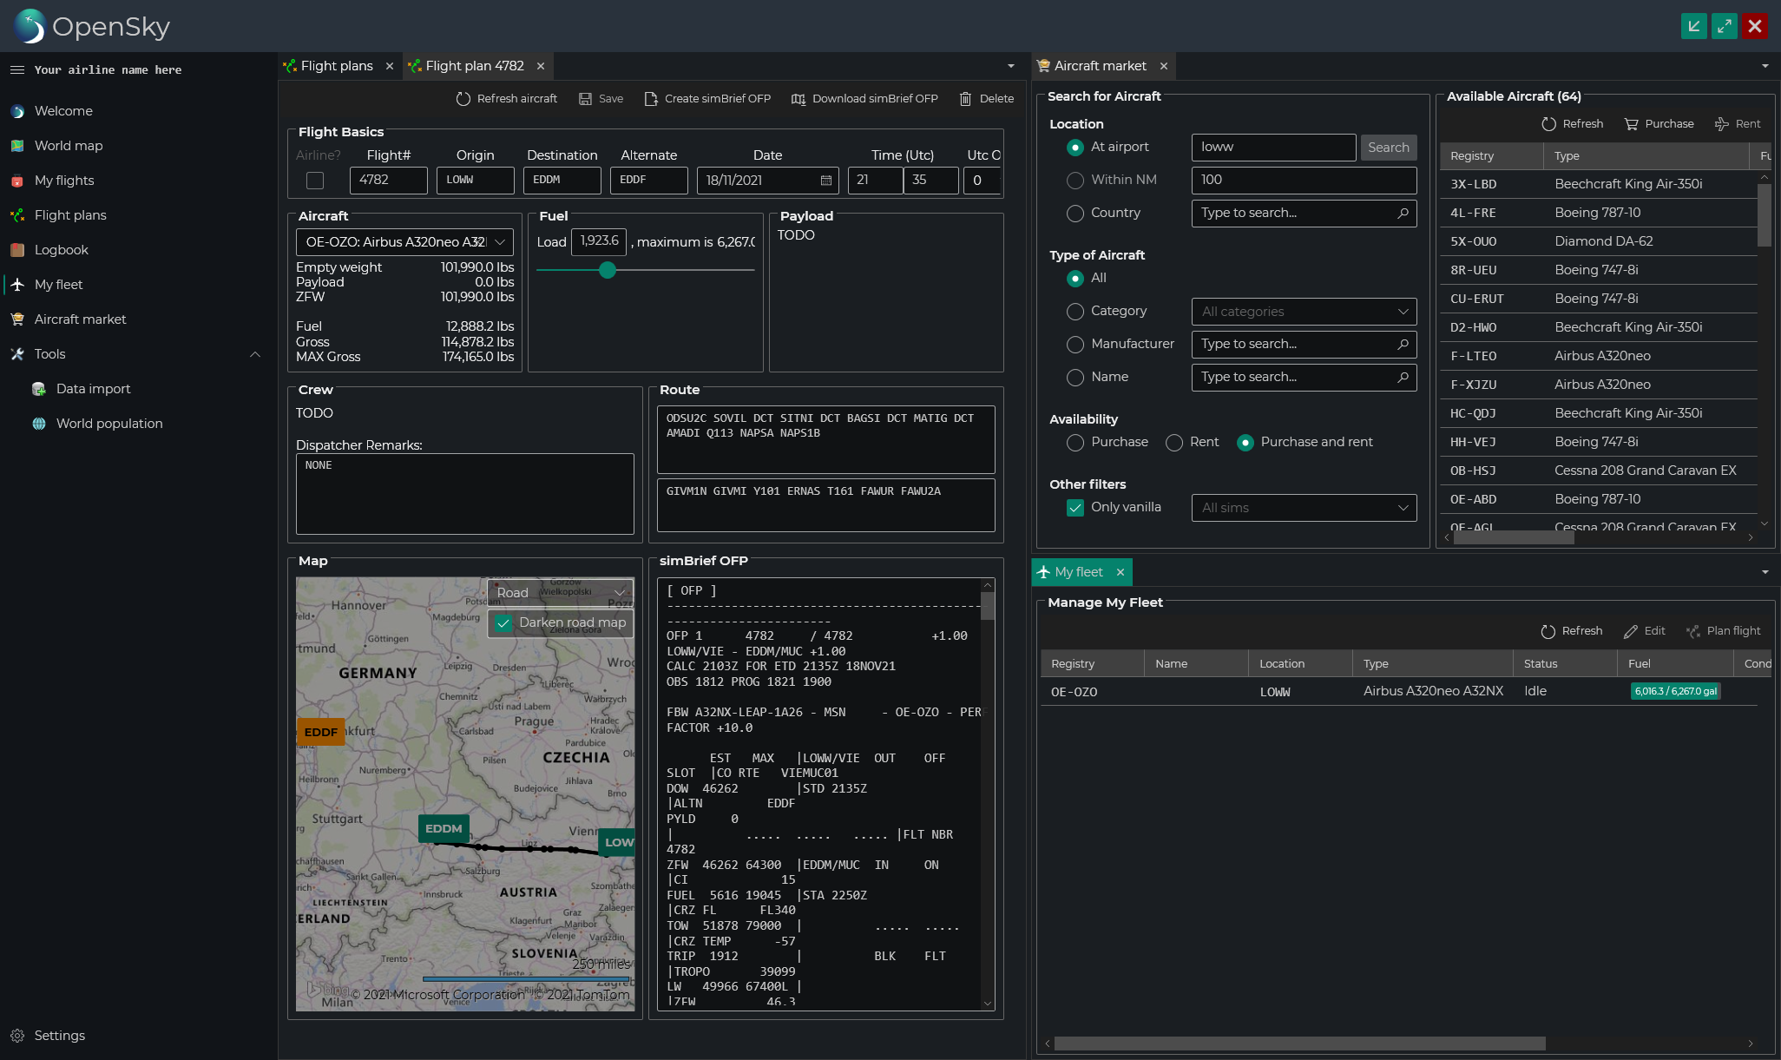1781x1060 pixels.
Task: Expand the aircraft selection dropdown OE-OZO
Action: coord(500,242)
